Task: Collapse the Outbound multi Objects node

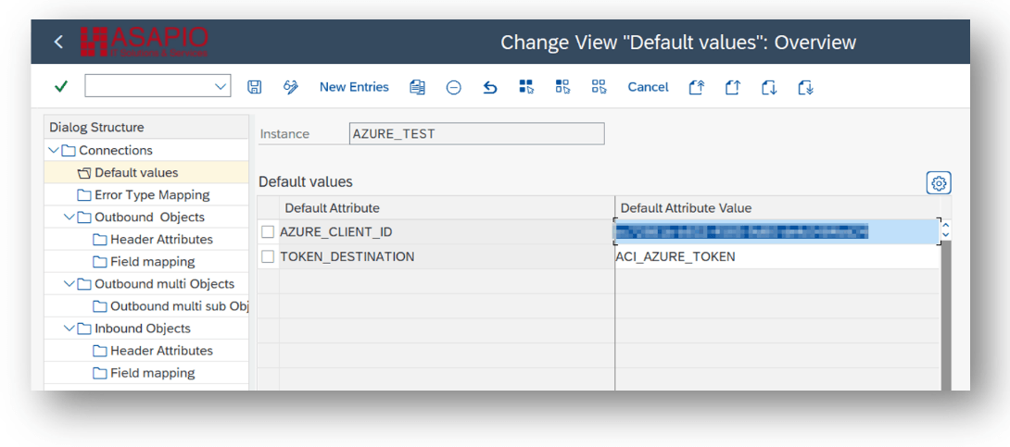Action: coord(69,284)
